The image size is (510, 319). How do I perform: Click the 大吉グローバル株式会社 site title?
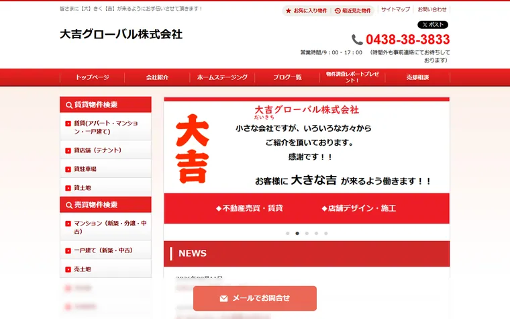coord(121,34)
